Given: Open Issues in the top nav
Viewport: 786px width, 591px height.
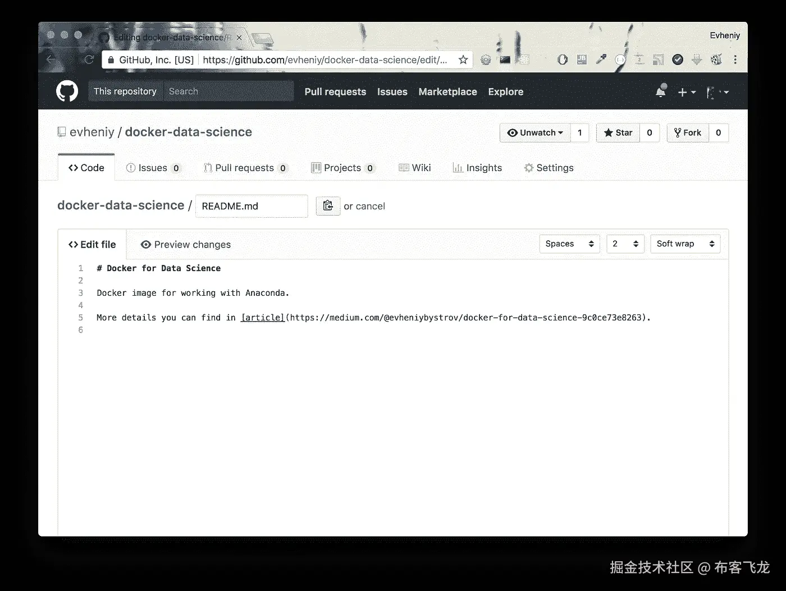Looking at the screenshot, I should point(392,91).
